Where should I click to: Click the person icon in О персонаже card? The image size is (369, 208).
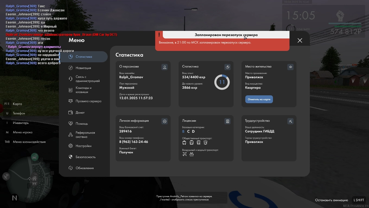point(165,67)
